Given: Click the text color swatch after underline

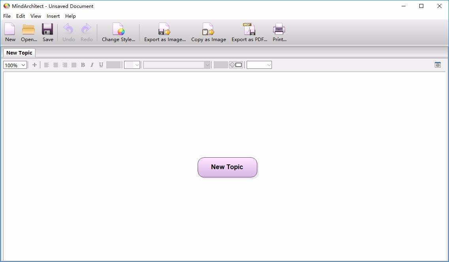Looking at the screenshot, I should tap(113, 65).
